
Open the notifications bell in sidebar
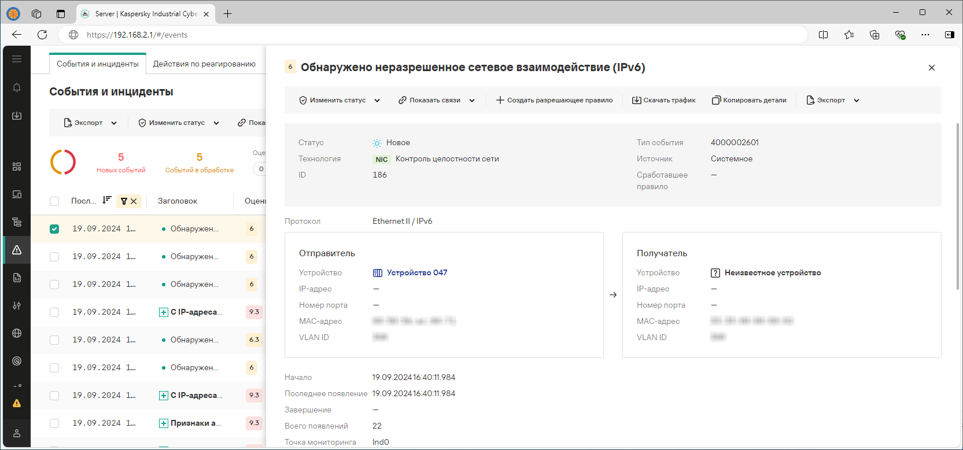(x=17, y=88)
